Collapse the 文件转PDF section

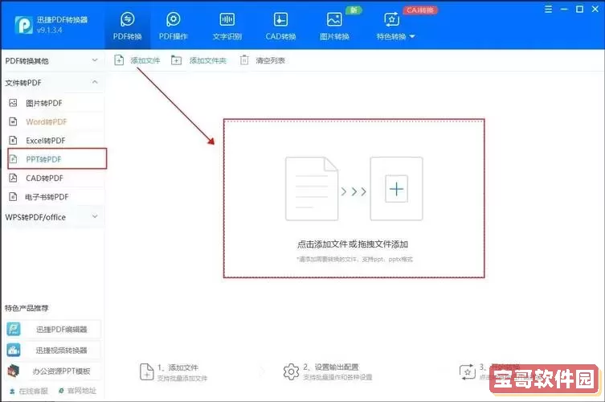[52, 83]
